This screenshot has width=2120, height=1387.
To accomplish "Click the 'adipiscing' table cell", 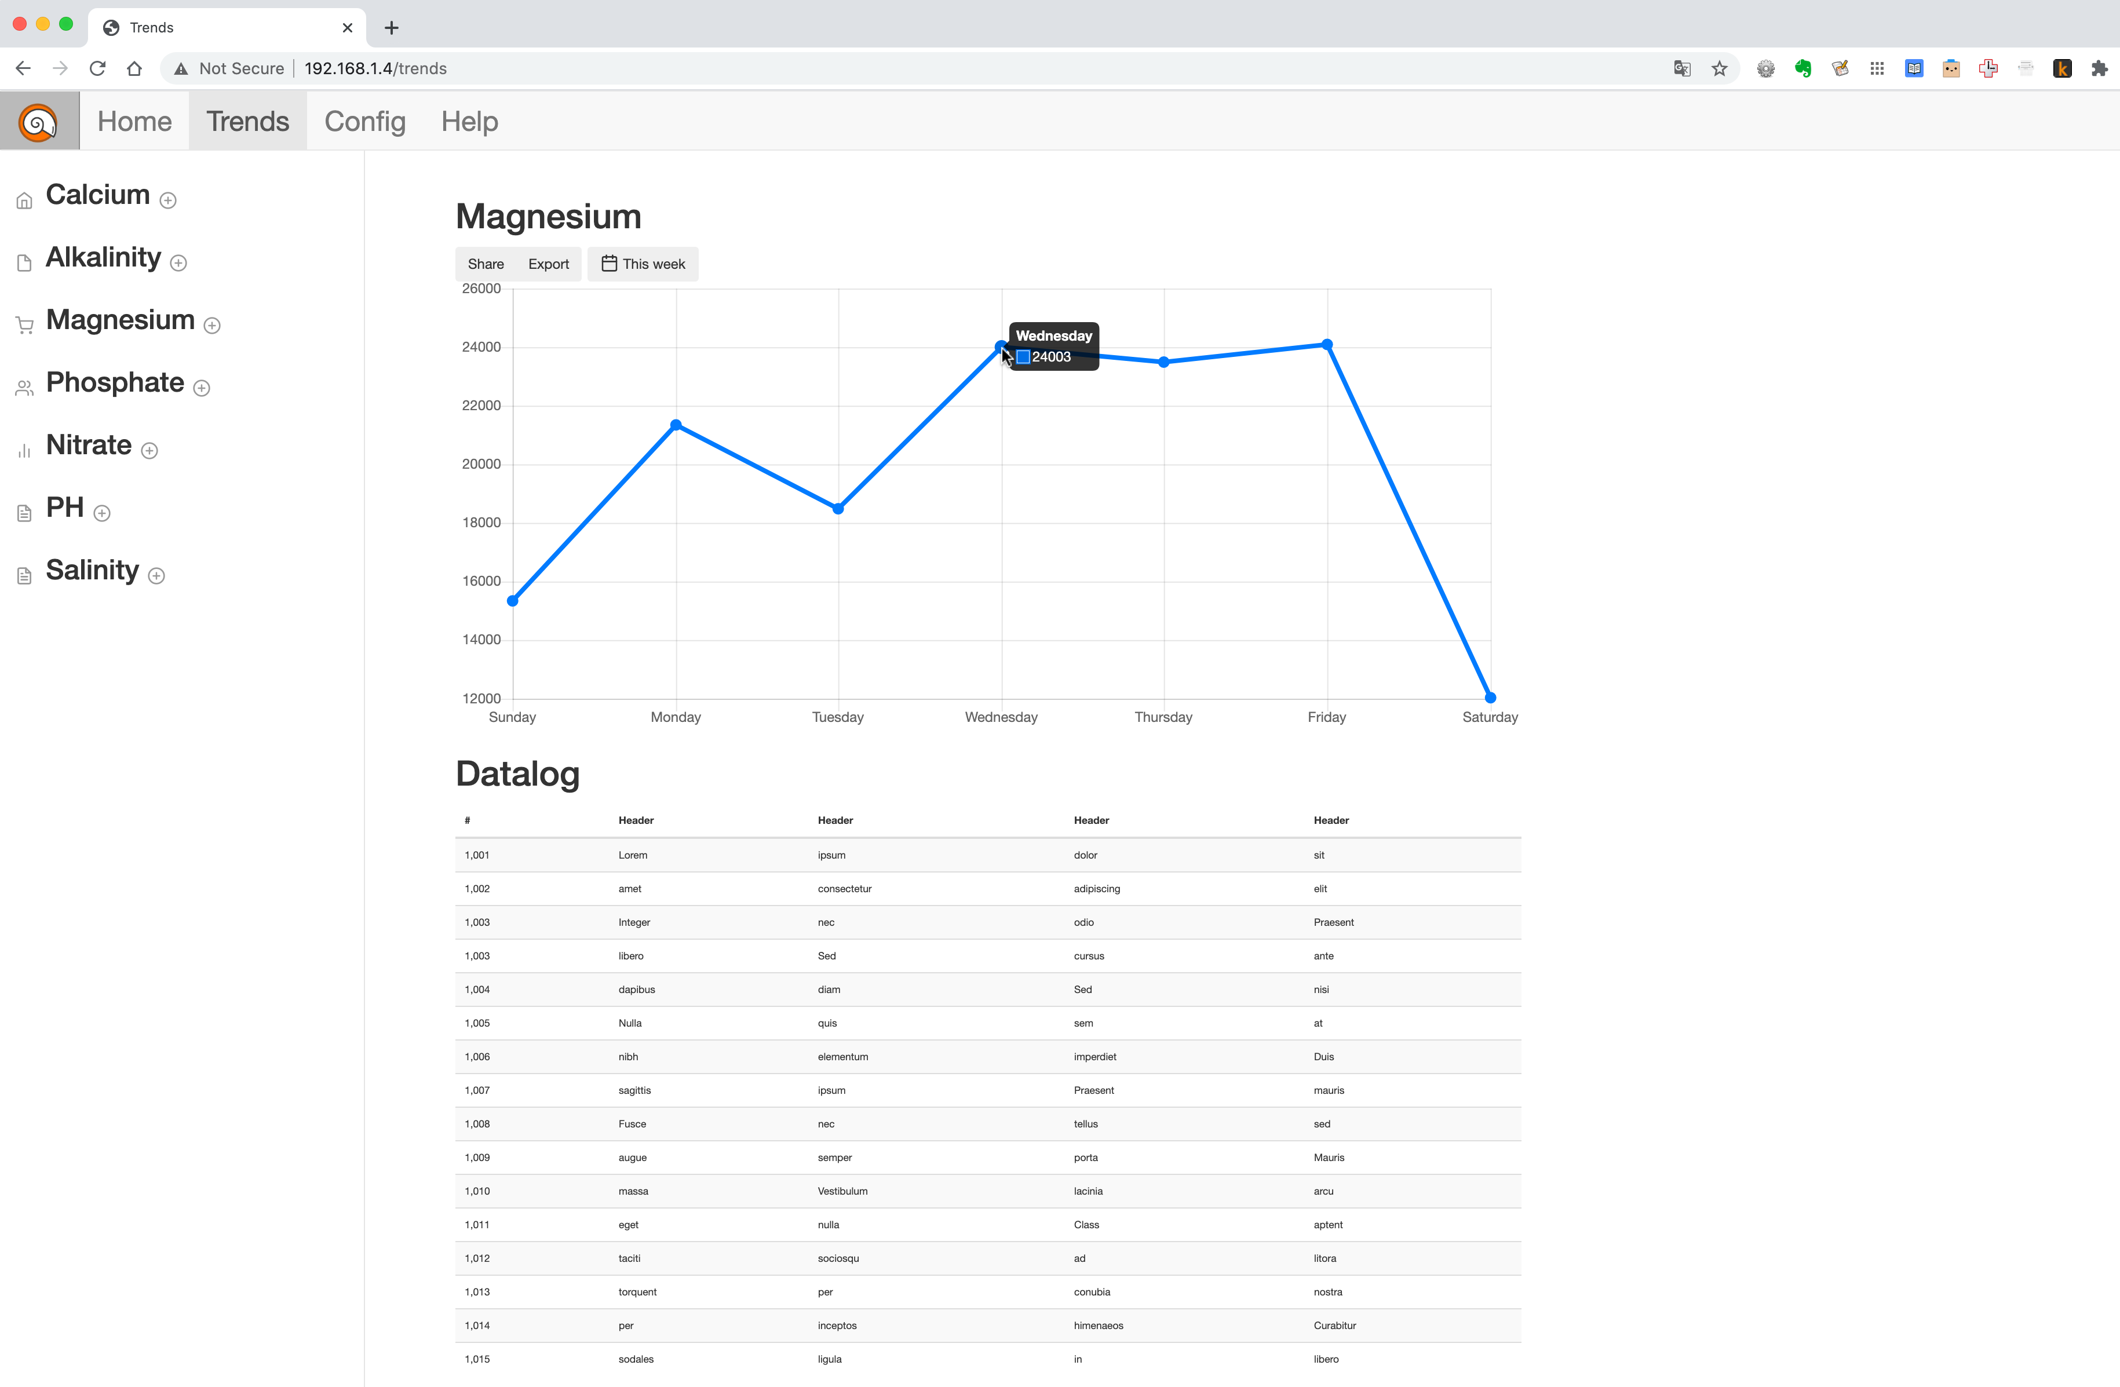I will click(x=1097, y=889).
